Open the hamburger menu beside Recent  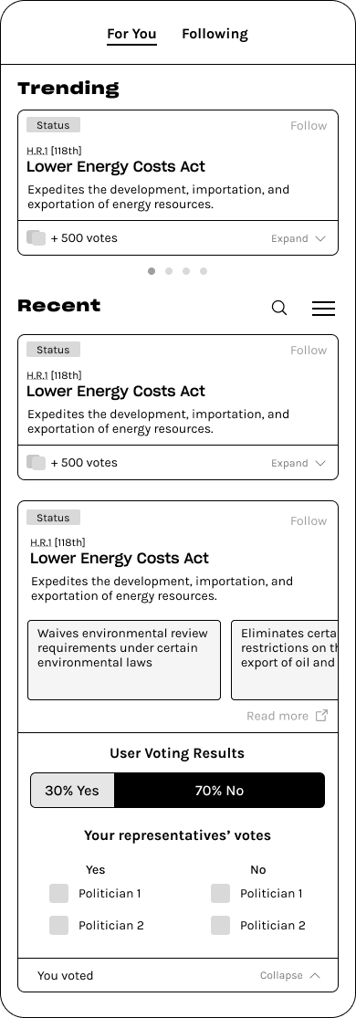click(323, 309)
